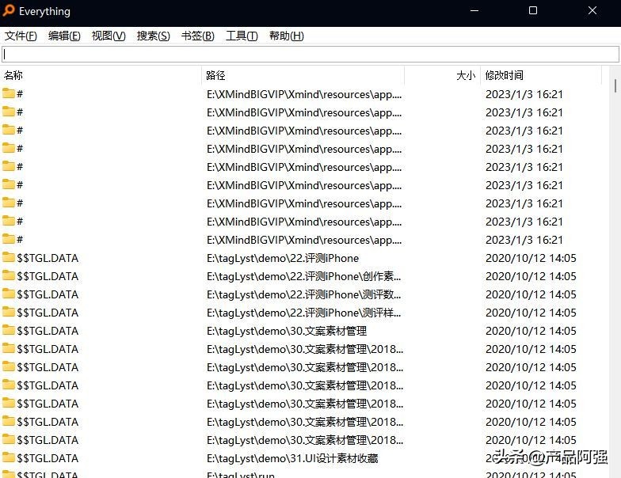Viewport: 621px width, 478px height.
Task: Open the 视图(V) menu
Action: pyautogui.click(x=109, y=36)
